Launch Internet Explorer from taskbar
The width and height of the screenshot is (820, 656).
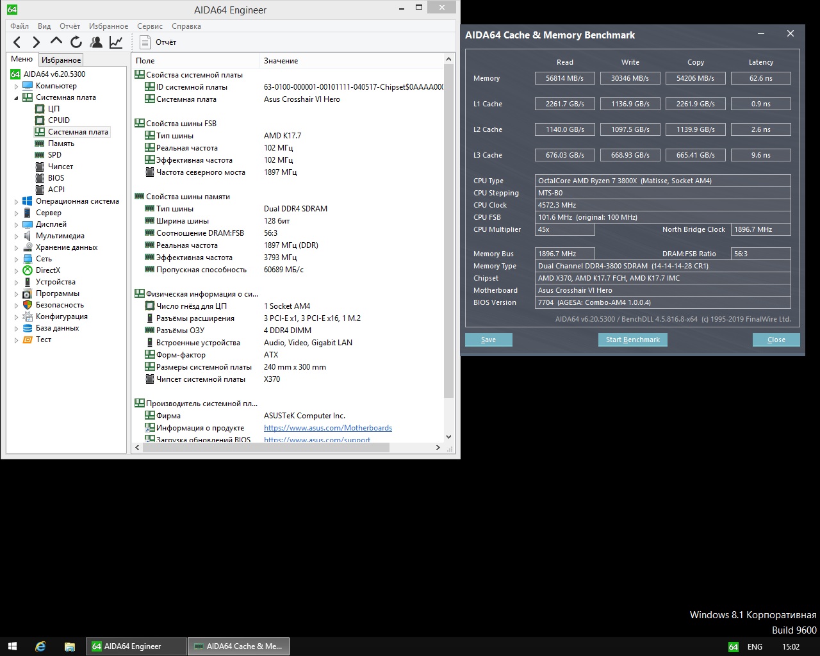[x=40, y=646]
